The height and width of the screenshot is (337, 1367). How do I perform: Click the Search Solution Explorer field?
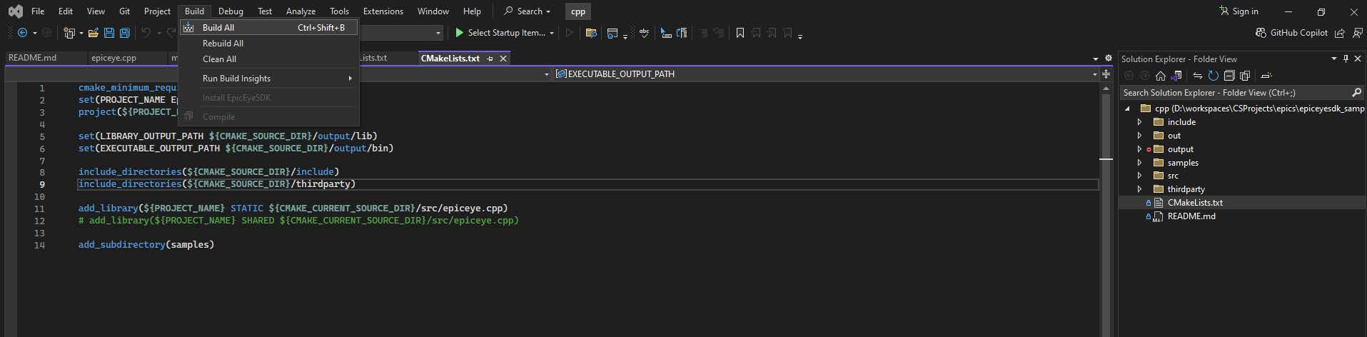(x=1235, y=93)
